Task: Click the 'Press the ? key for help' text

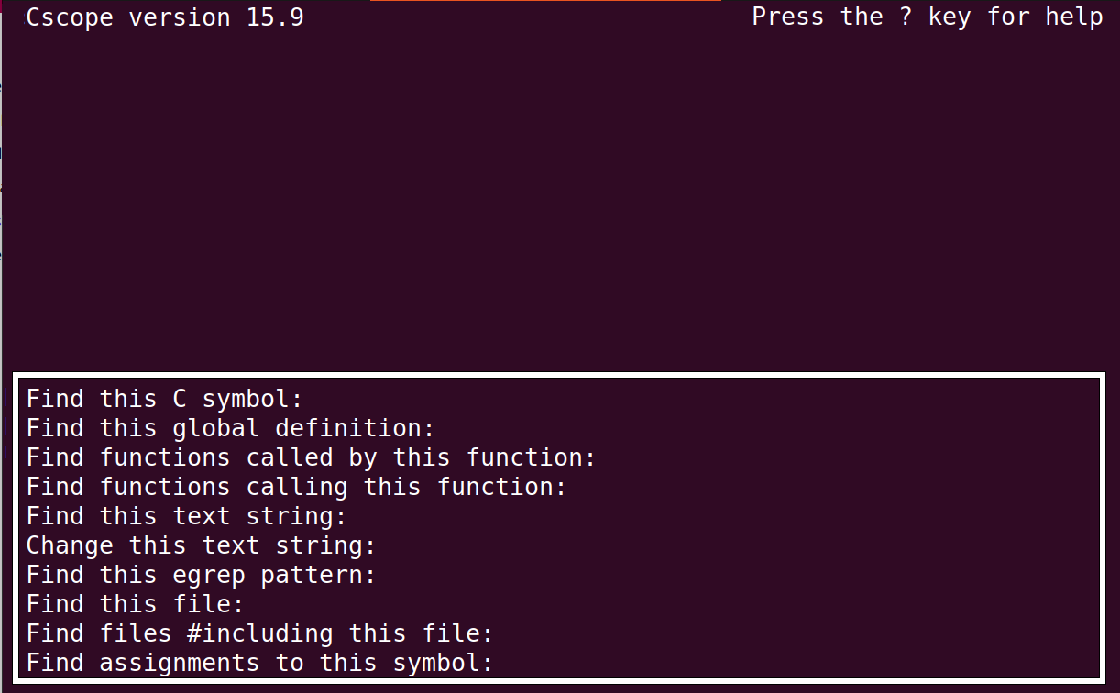Action: [928, 16]
